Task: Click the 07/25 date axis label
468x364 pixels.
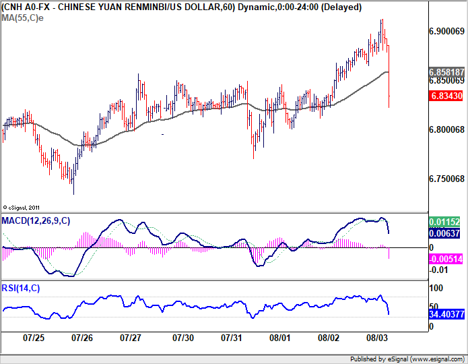Action: (x=34, y=338)
